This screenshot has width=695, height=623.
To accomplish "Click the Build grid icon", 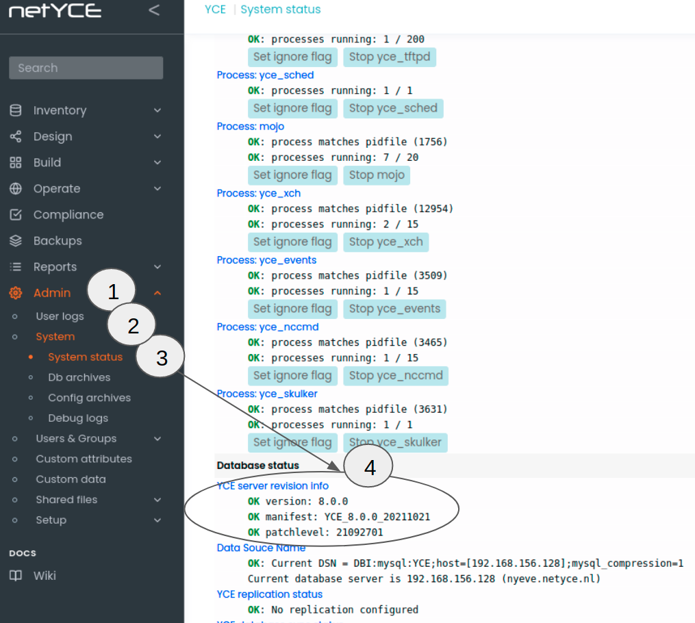I will tap(16, 163).
